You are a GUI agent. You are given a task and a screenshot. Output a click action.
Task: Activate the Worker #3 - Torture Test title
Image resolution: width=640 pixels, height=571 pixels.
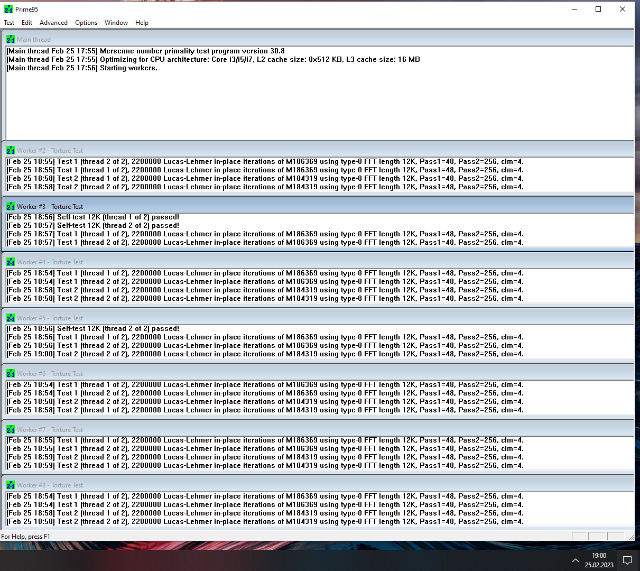pos(50,207)
